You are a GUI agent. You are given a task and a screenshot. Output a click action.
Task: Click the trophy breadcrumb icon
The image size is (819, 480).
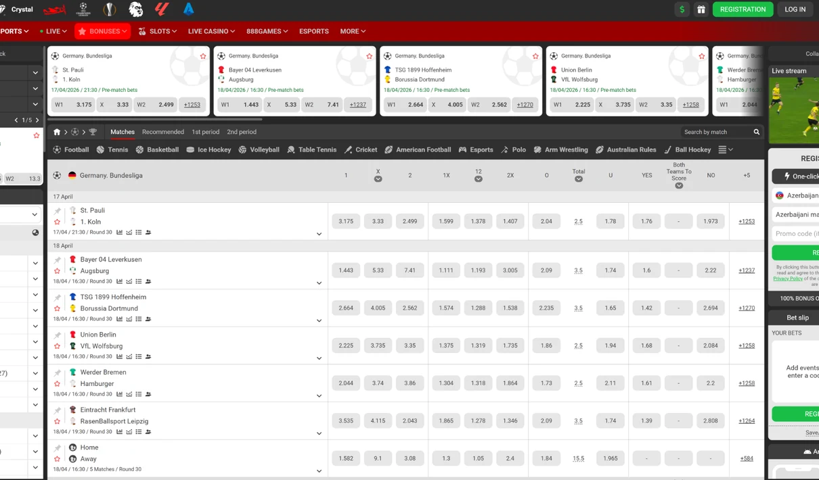(x=93, y=132)
